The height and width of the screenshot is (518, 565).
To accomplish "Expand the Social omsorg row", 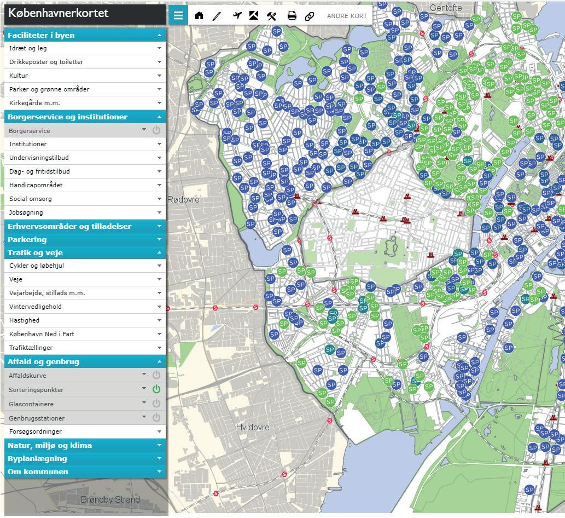I will [x=85, y=199].
